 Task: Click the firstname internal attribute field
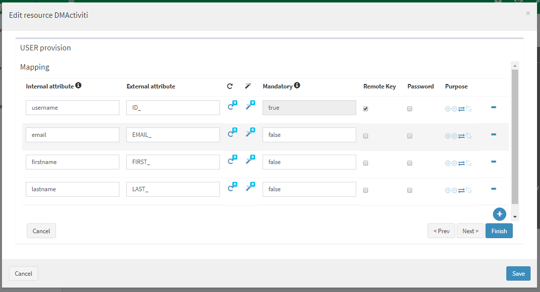coord(73,162)
